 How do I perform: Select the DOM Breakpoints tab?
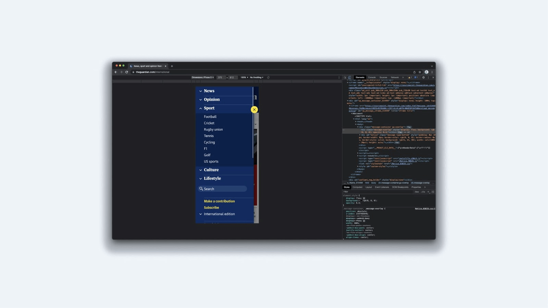point(400,187)
